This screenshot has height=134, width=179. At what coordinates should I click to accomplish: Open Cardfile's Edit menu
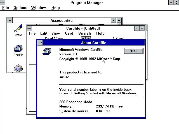tap(44, 33)
